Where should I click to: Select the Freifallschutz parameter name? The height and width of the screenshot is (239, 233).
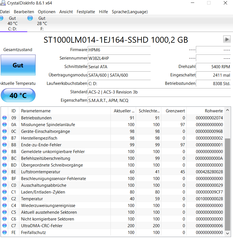point(33,233)
